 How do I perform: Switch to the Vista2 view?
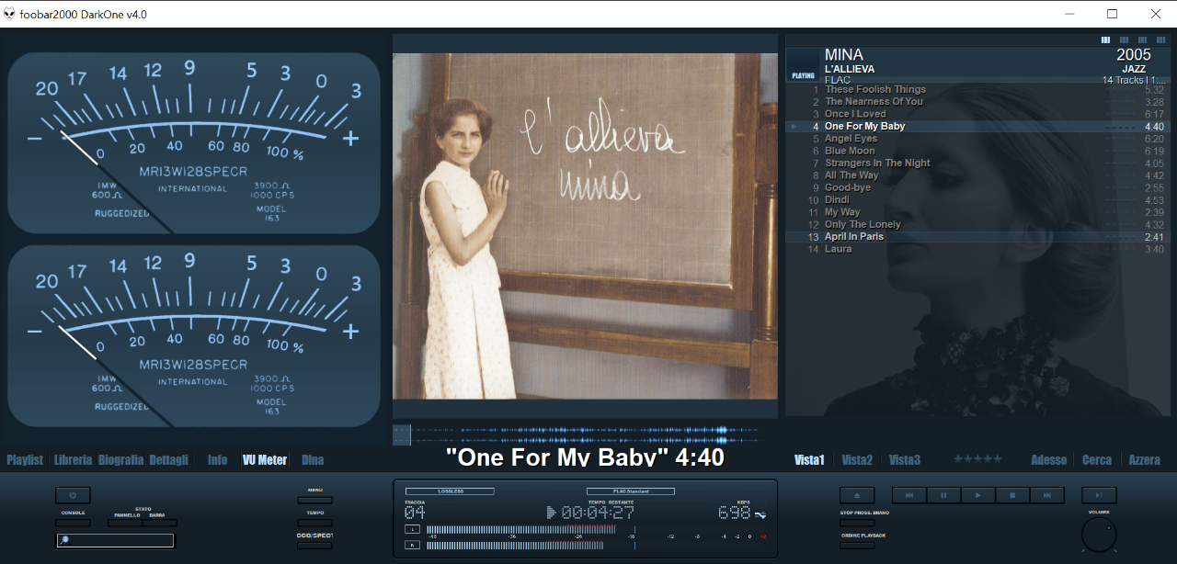click(857, 460)
